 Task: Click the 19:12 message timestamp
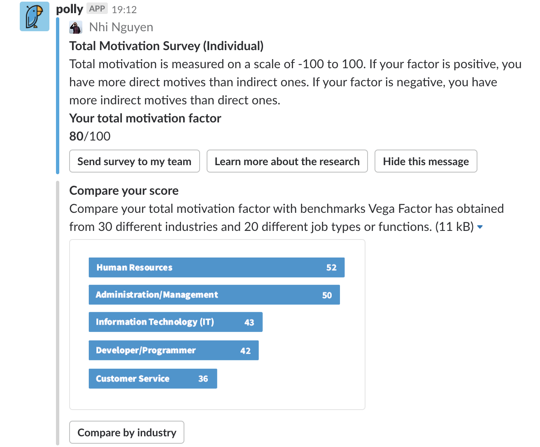124,9
